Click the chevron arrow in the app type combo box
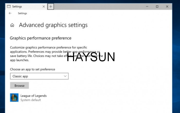The image size is (180, 113). tap(65, 76)
